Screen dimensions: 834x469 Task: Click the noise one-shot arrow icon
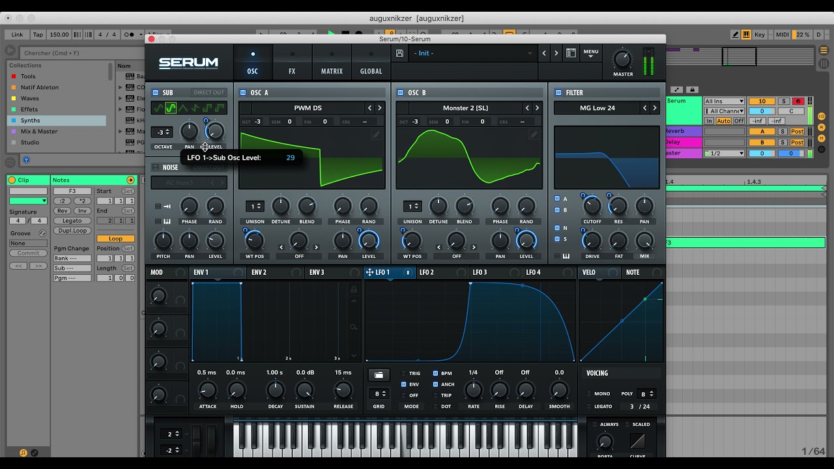coord(167,206)
